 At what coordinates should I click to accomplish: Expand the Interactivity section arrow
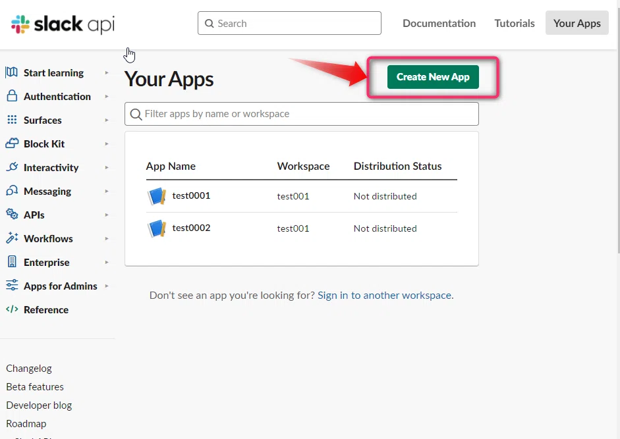(x=106, y=168)
